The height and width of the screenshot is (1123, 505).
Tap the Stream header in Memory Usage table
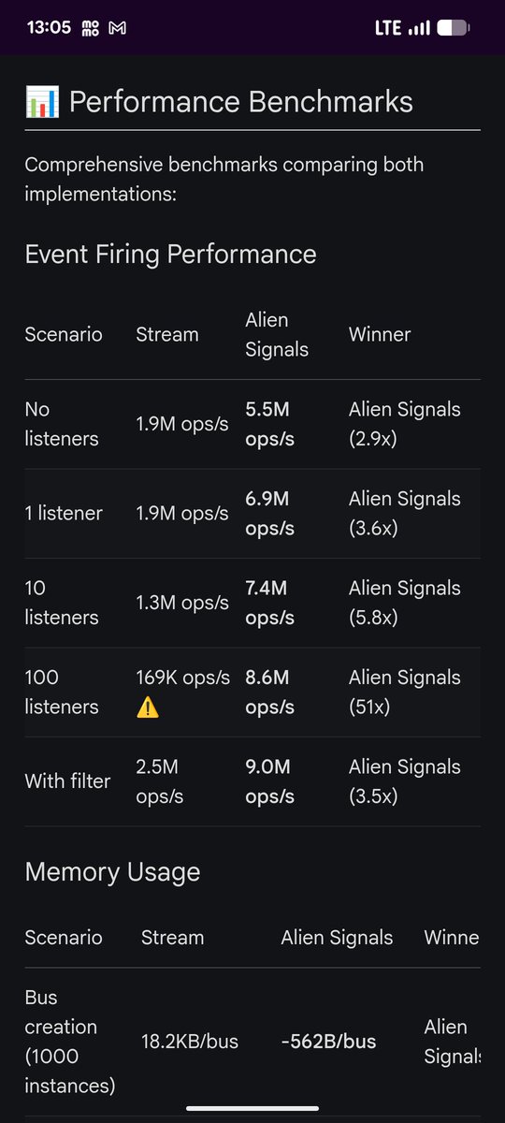[172, 938]
